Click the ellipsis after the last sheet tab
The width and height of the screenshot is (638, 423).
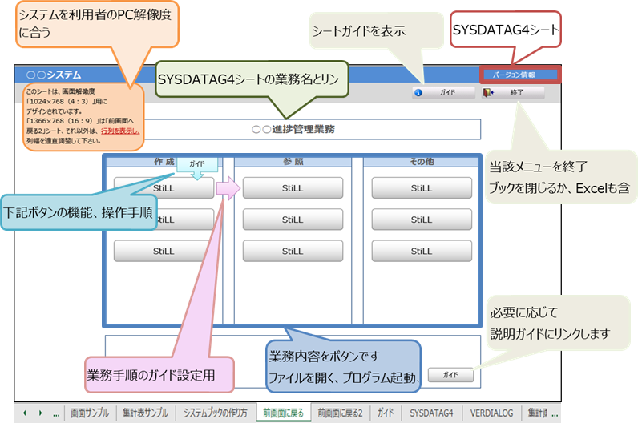tap(555, 414)
